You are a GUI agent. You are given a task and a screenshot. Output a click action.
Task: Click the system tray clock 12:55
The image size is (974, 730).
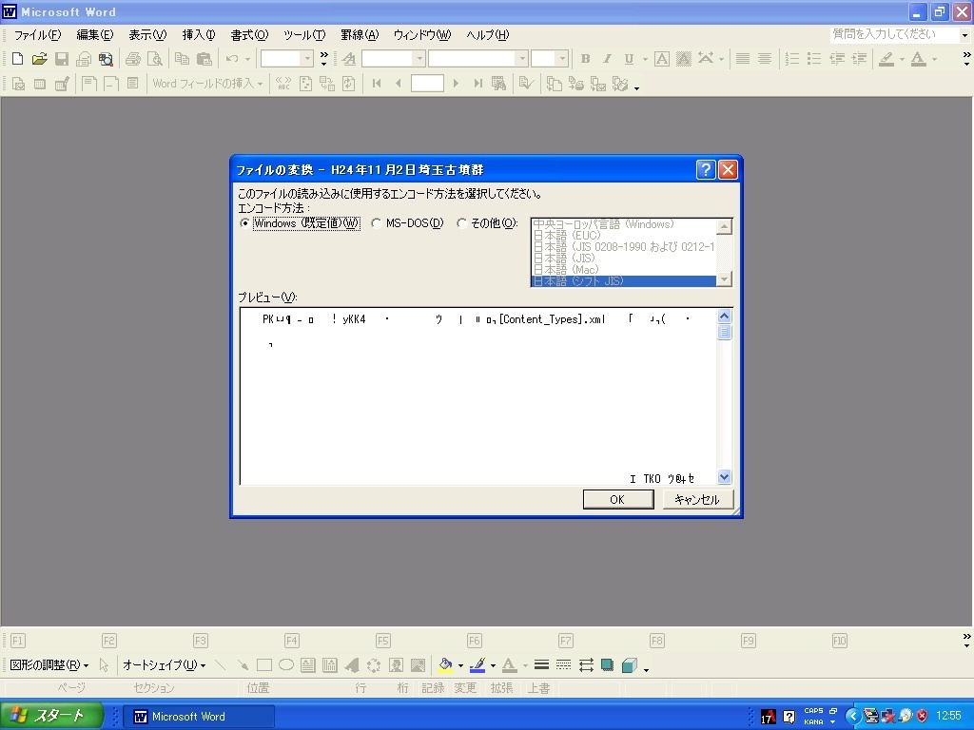click(948, 716)
